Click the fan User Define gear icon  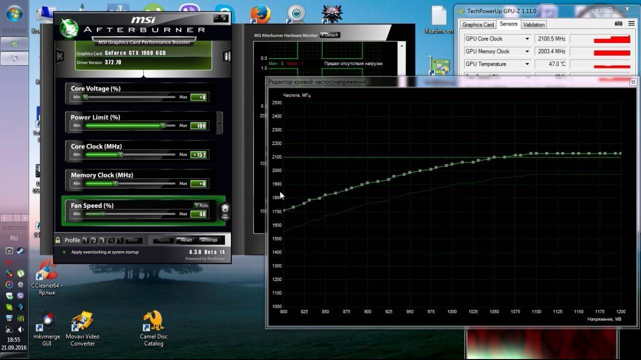[225, 211]
